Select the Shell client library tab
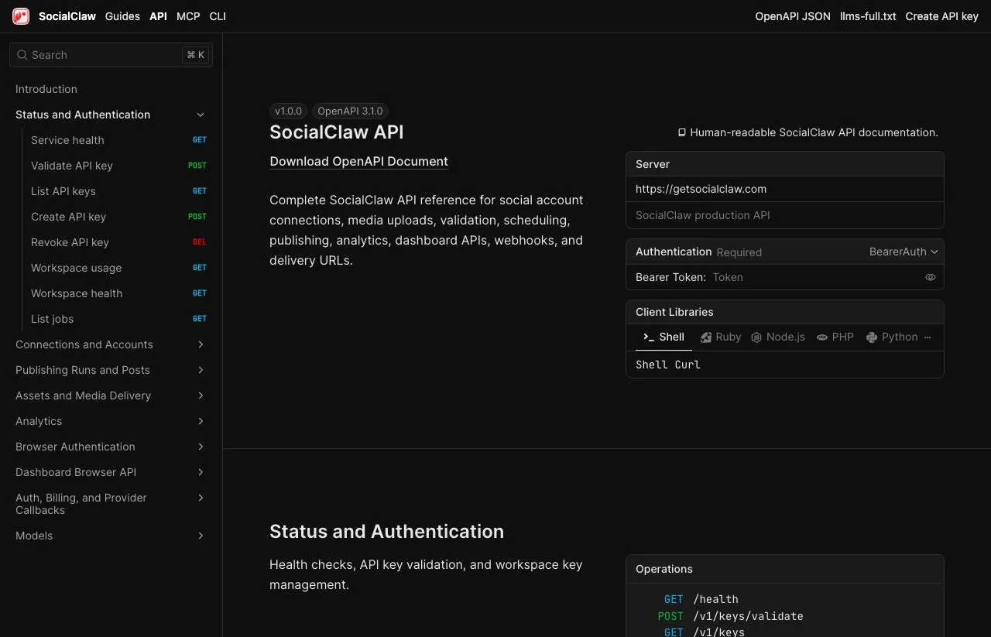Screen dimensions: 991x637 pyautogui.click(x=664, y=337)
